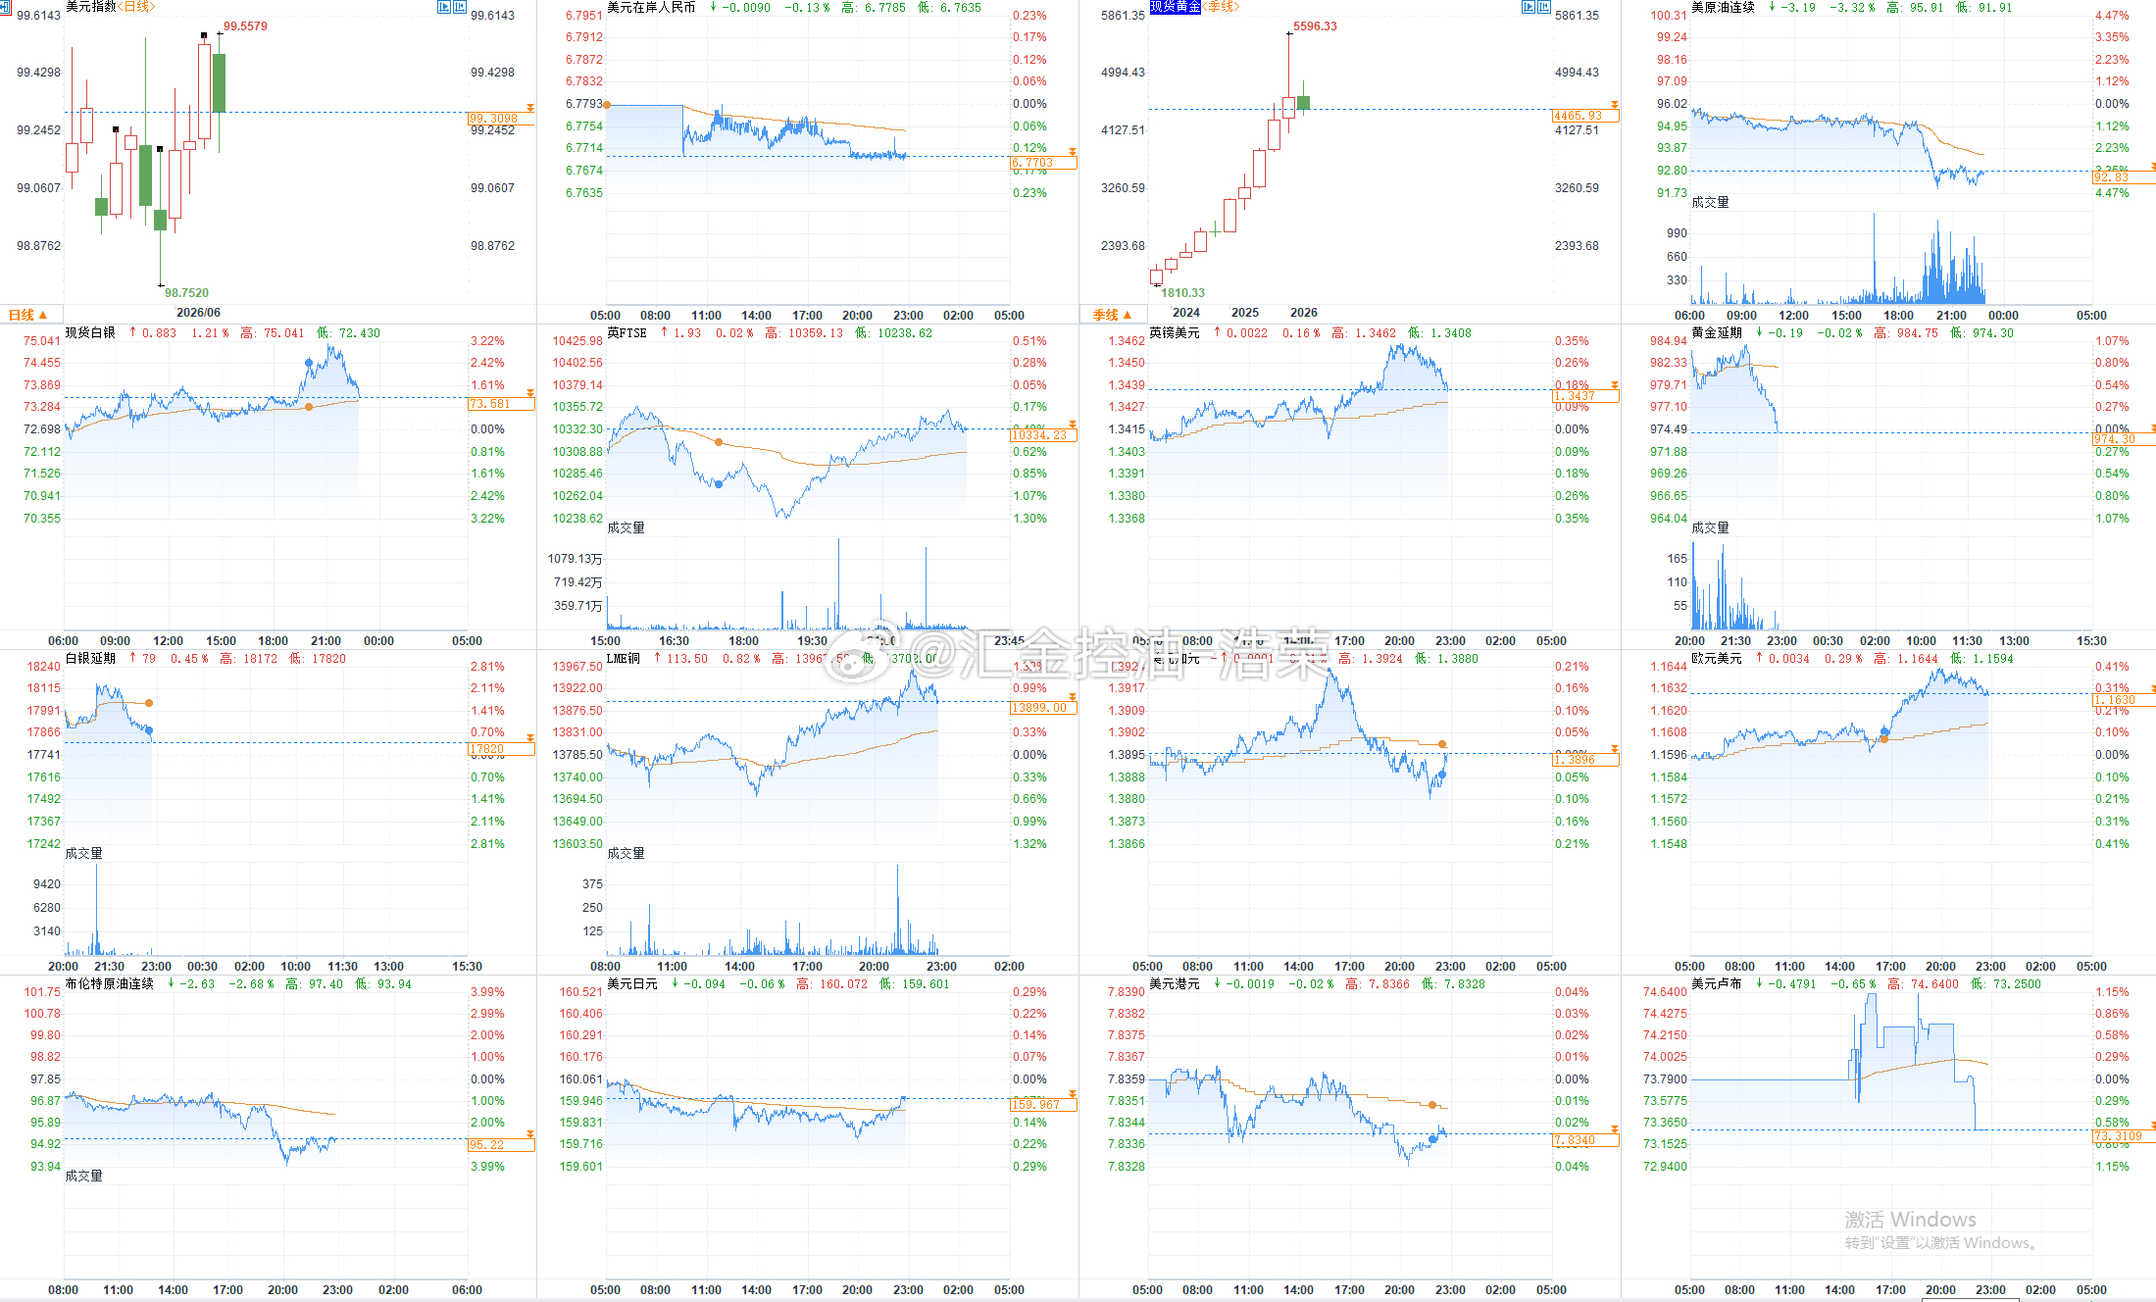Select the 美元港元 chart title
The width and height of the screenshot is (2156, 1302).
(1175, 983)
